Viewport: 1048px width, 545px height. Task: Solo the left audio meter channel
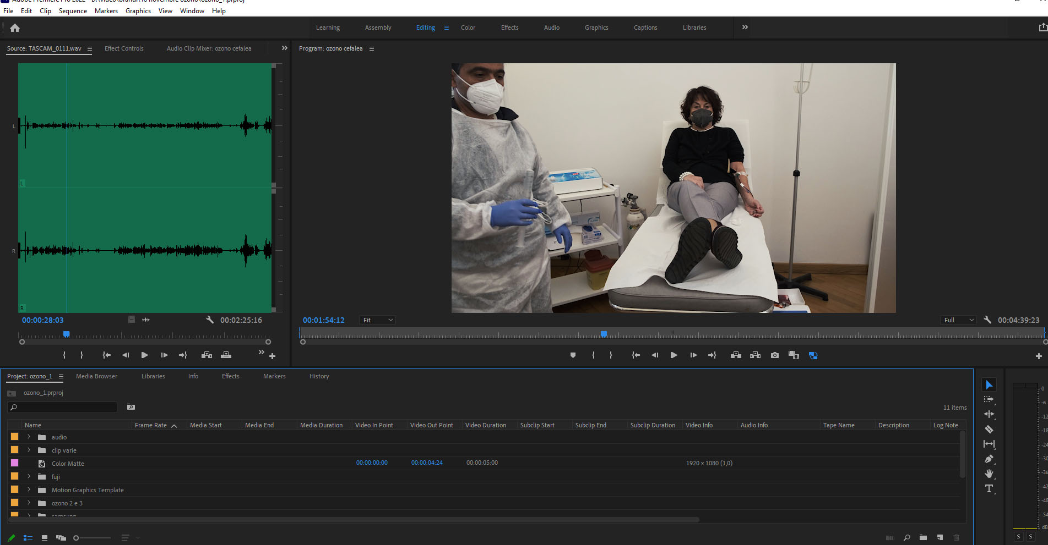tap(1018, 537)
